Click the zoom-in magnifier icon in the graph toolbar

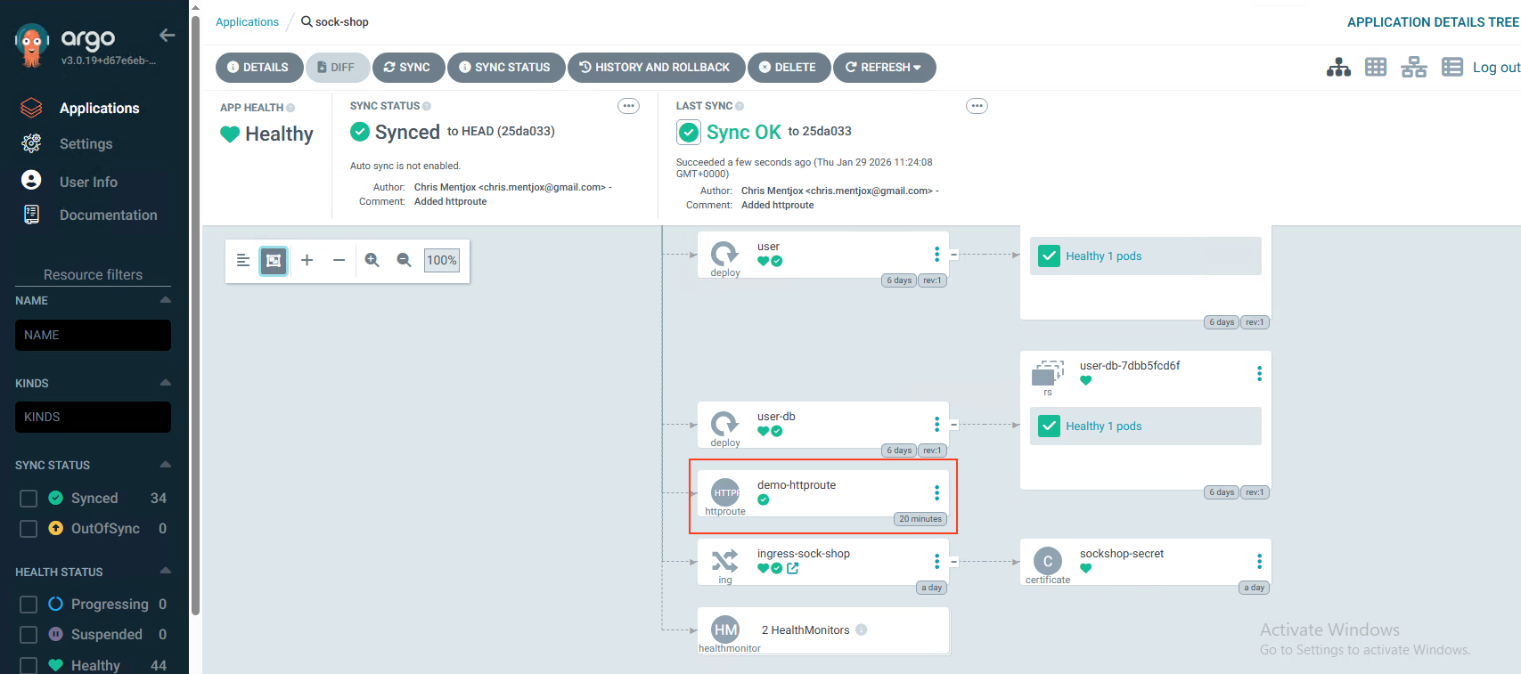coord(372,260)
